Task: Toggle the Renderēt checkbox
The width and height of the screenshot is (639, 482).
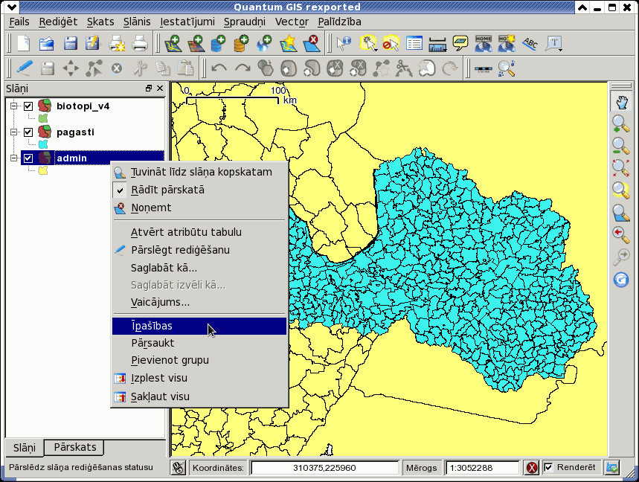Action: 548,467
